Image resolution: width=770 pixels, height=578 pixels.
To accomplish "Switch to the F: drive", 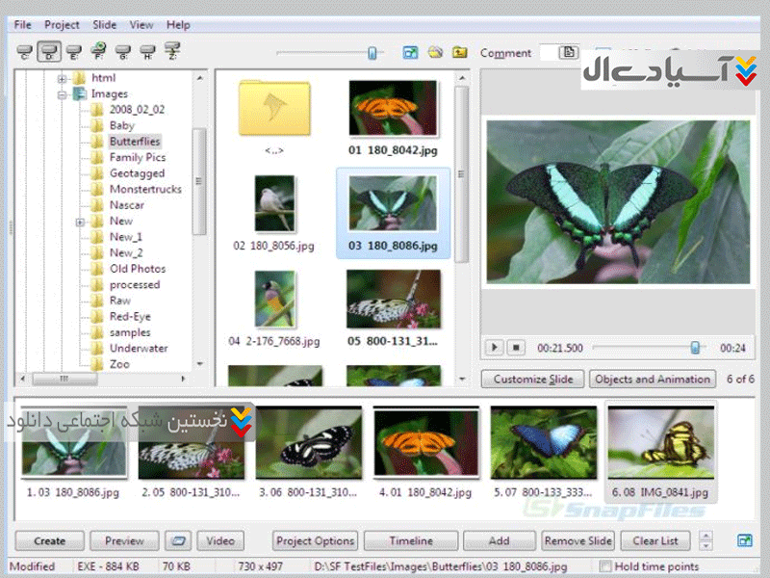I will click(x=97, y=52).
